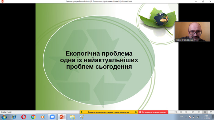Image resolution: width=214 pixels, height=120 pixels.
Task: Open Paint from the taskbar
Action: tap(82, 117)
